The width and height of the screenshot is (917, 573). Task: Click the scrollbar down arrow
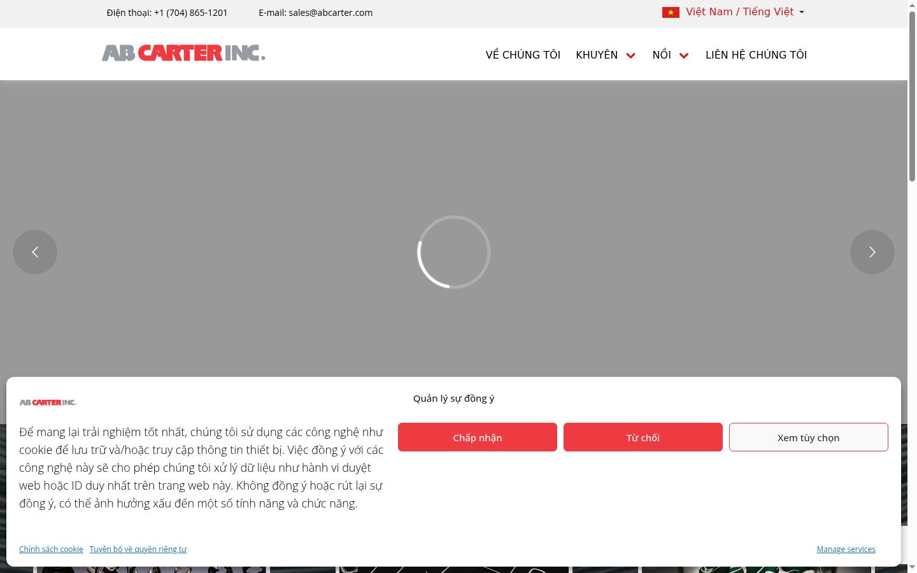pyautogui.click(x=912, y=568)
